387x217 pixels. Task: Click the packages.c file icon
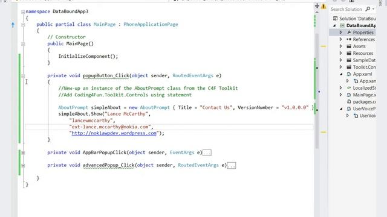(349, 102)
